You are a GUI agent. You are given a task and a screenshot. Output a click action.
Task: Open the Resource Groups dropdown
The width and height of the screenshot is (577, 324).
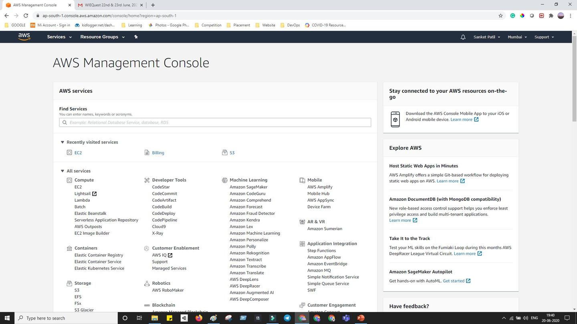click(x=103, y=37)
